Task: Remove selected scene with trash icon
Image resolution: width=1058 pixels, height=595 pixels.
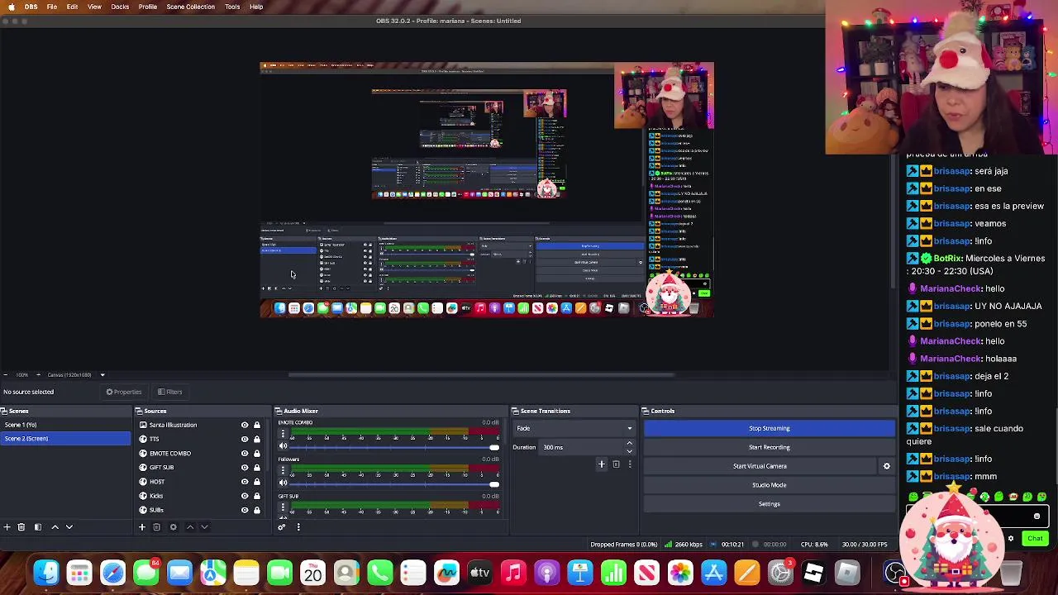Action: click(x=21, y=527)
